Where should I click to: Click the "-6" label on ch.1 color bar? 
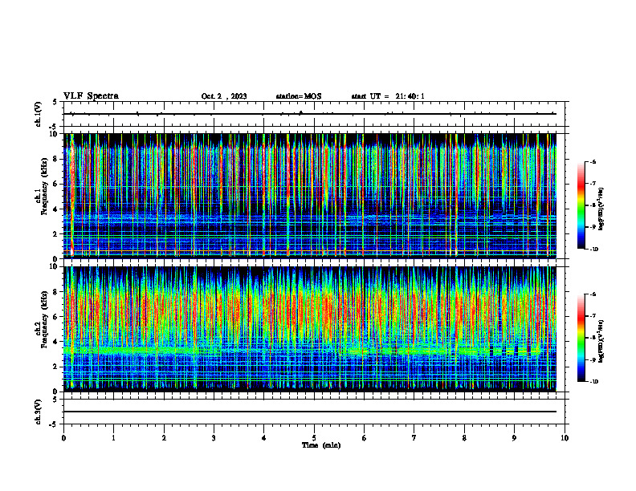coord(593,161)
